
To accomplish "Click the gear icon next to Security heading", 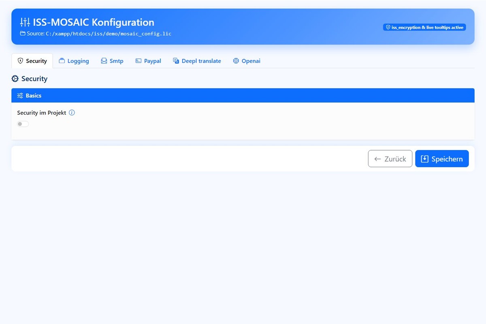I will (15, 79).
